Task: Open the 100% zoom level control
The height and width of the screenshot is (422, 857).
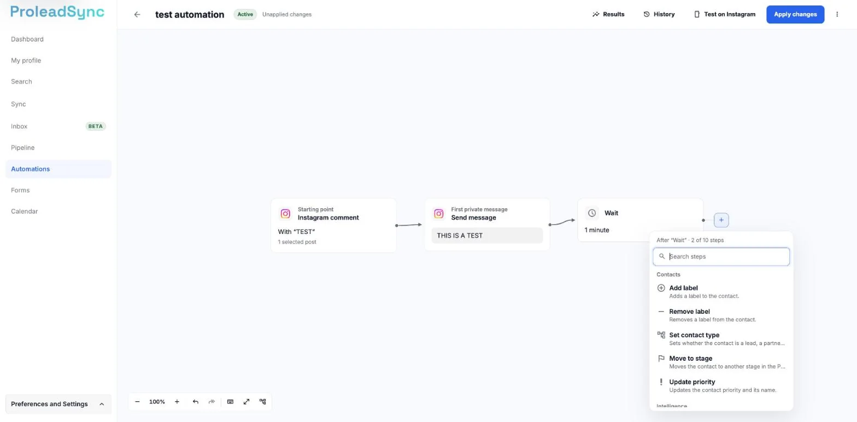Action: pos(157,402)
